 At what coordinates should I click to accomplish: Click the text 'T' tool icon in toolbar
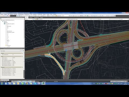coord(53,16)
